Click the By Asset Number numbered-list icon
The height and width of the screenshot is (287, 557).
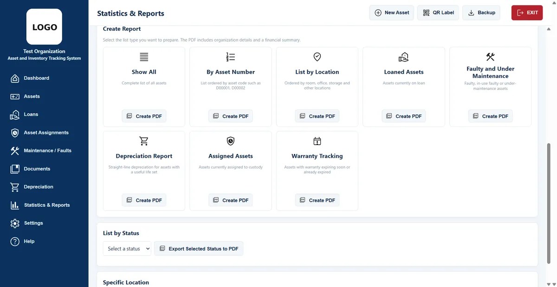click(x=231, y=57)
